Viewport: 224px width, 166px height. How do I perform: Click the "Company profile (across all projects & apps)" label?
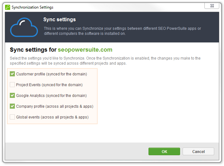coord(55,106)
